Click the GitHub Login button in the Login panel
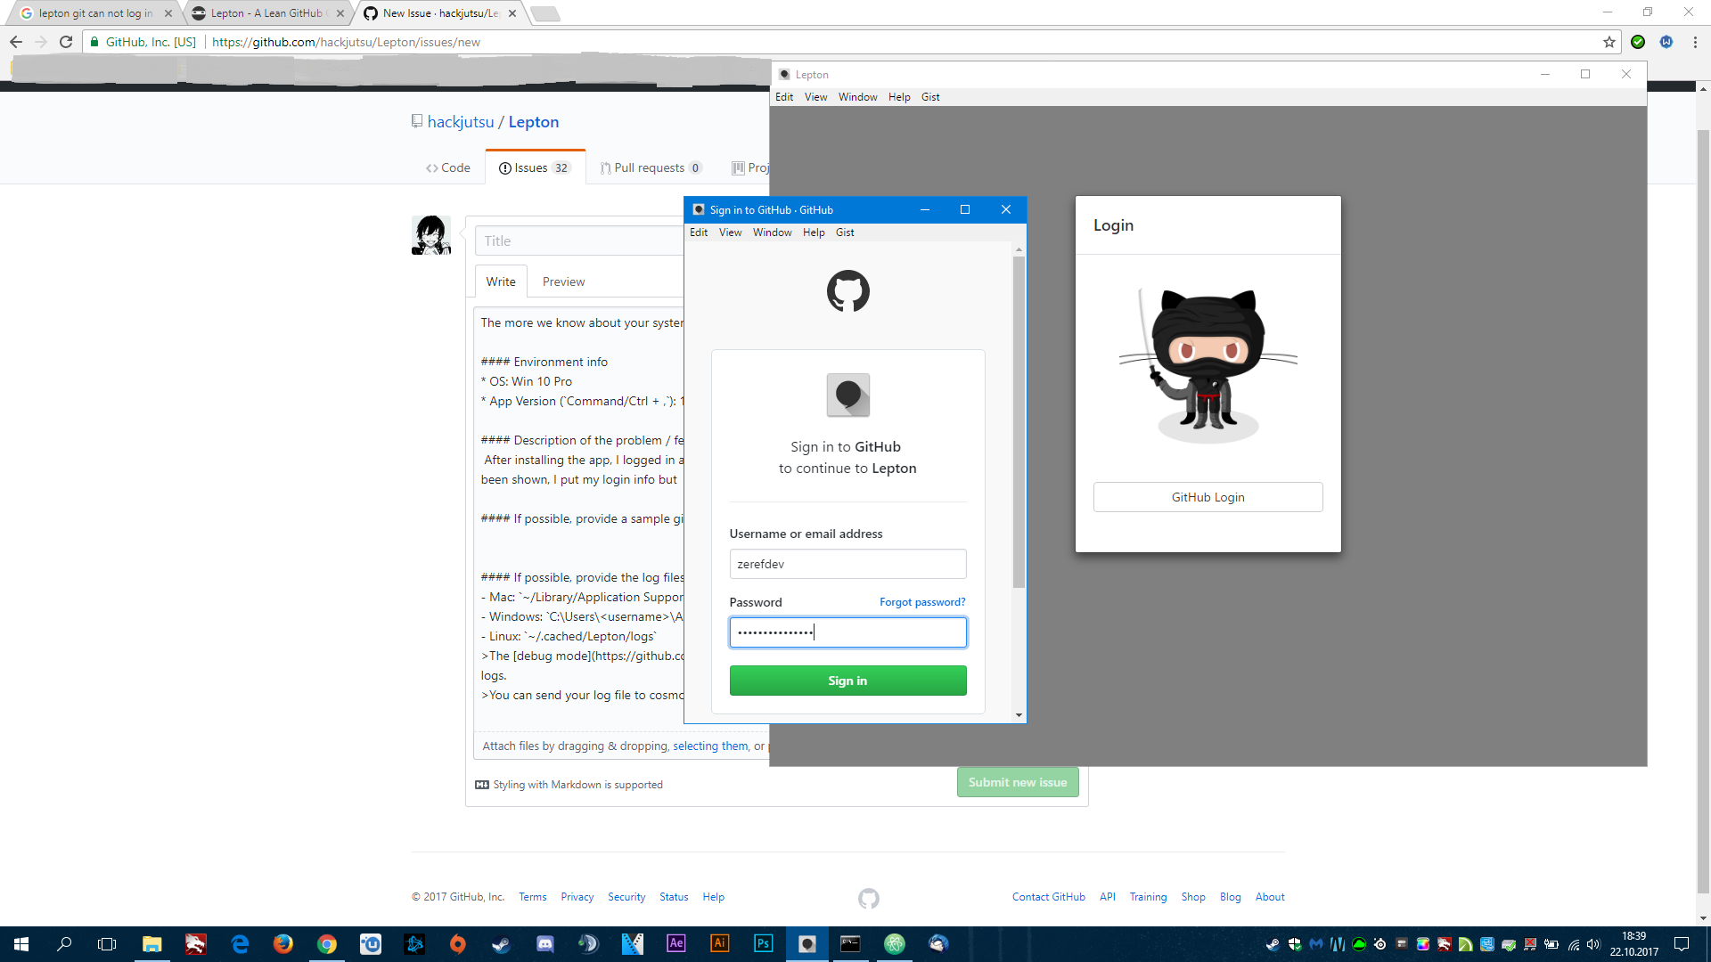Viewport: 1711px width, 962px height. pyautogui.click(x=1208, y=496)
